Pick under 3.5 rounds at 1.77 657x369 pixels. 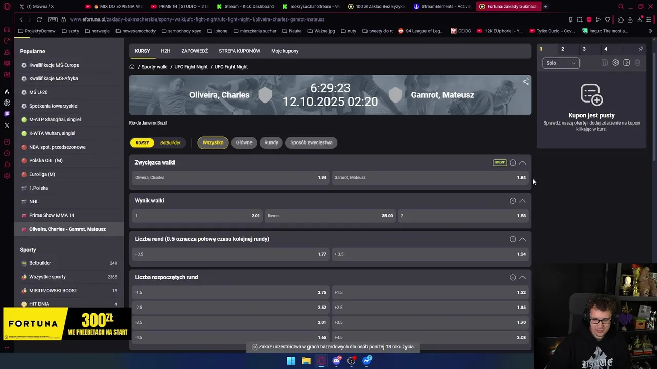[230, 254]
